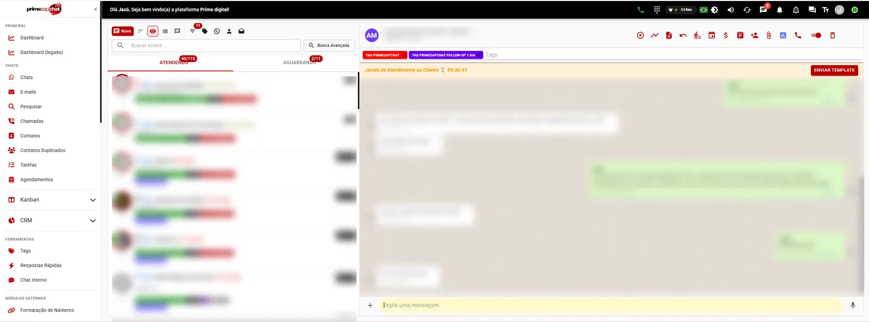The width and height of the screenshot is (869, 322).
Task: Toggle the eye visibility button
Action: pyautogui.click(x=153, y=31)
